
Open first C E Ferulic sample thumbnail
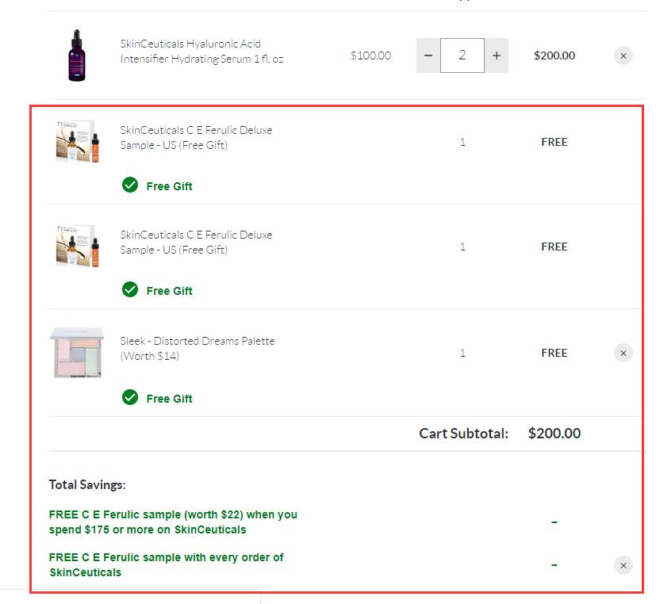click(x=77, y=141)
